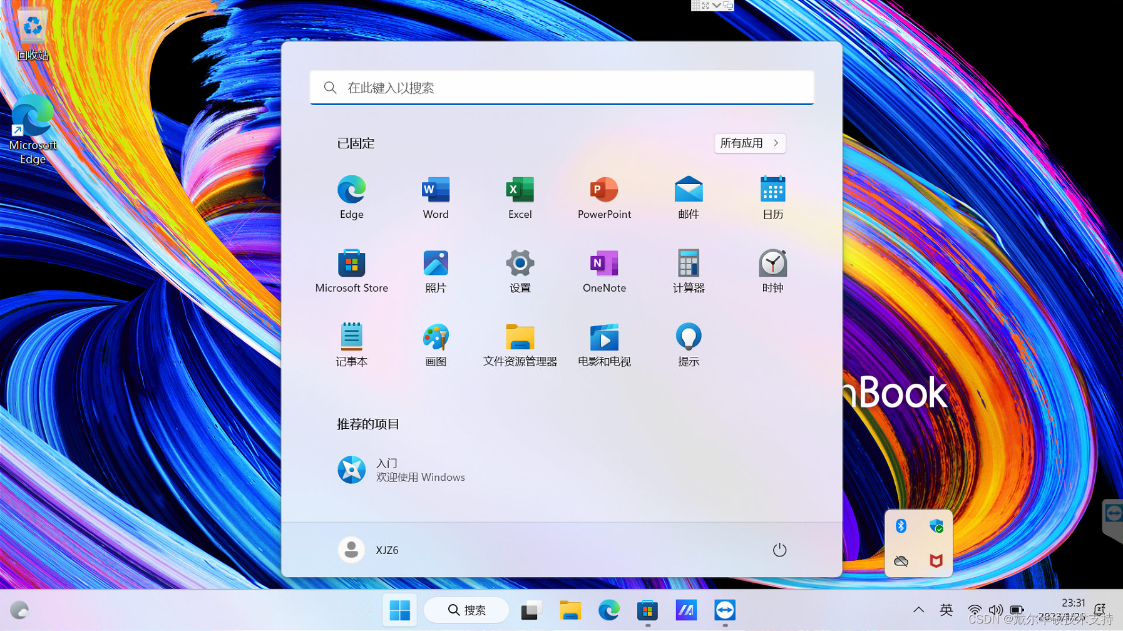Screen dimensions: 1123x631
Task: Open the 日历 calendar app
Action: [772, 197]
